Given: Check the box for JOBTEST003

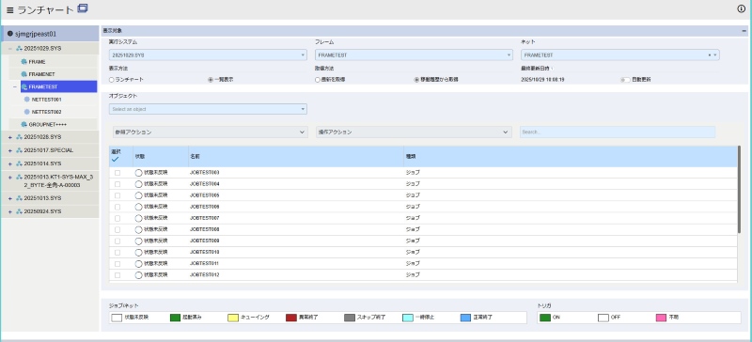Looking at the screenshot, I should click(x=117, y=173).
